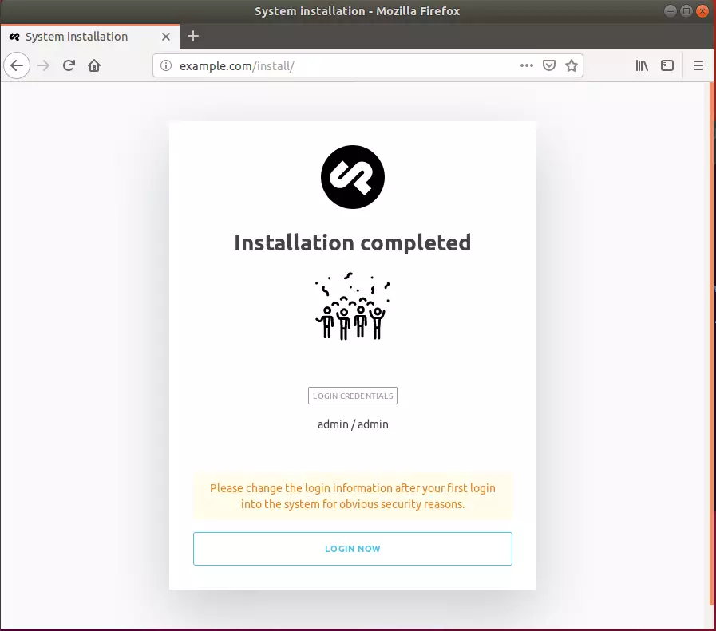Toggle the Firefox sidebar view

click(667, 65)
